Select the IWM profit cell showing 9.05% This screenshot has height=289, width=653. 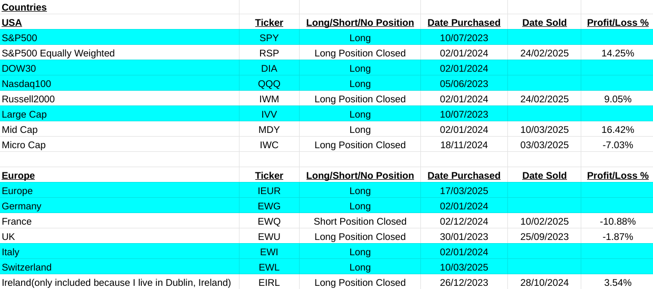click(617, 99)
